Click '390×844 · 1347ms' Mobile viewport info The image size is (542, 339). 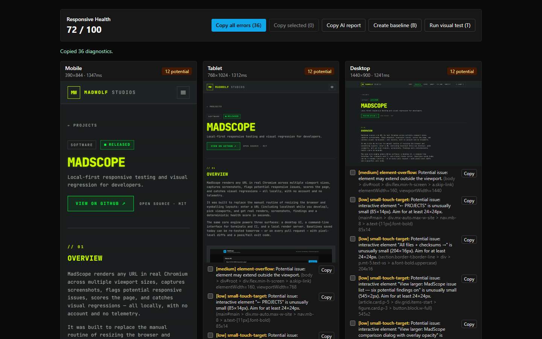pyautogui.click(x=84, y=75)
